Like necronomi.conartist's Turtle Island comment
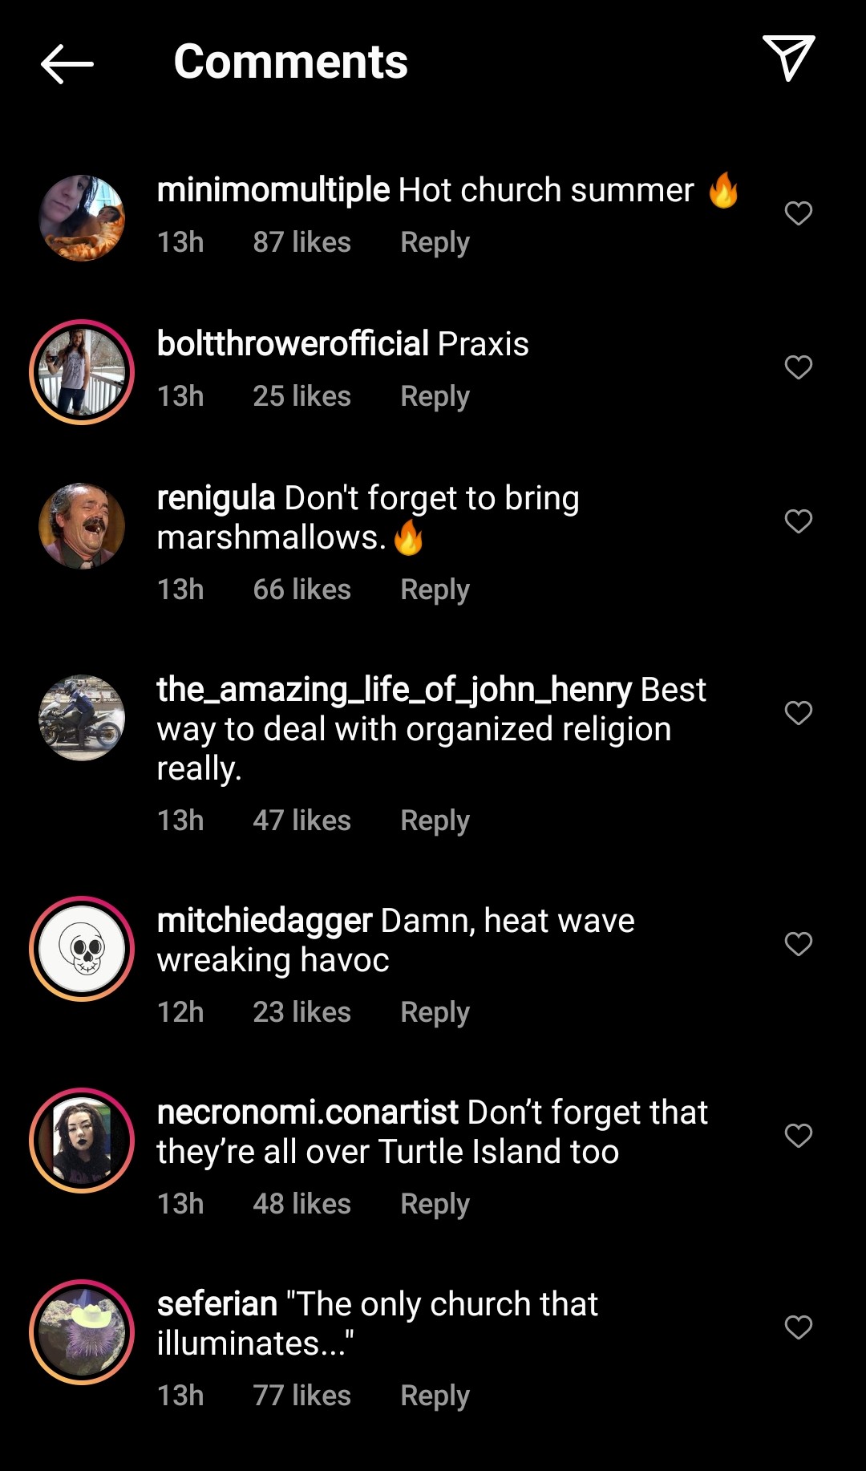The height and width of the screenshot is (1471, 866). (798, 1136)
